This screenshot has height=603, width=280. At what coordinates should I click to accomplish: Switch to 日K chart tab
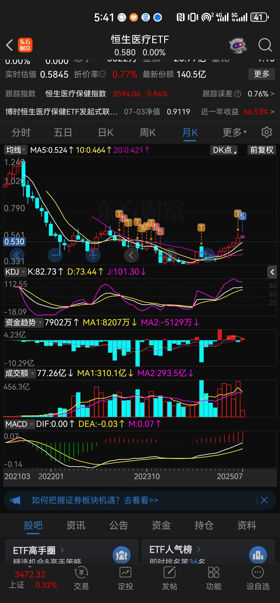pyautogui.click(x=106, y=132)
